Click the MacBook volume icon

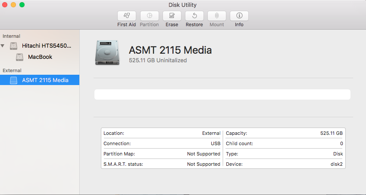20,57
